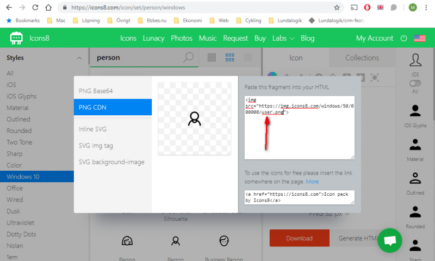Bookmark this page with star icon

337,8
